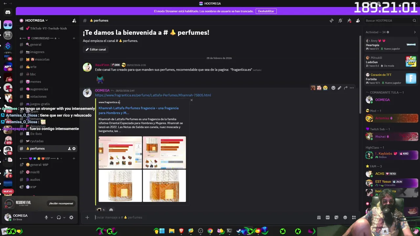Open the arte channel
The height and width of the screenshot is (236, 420).
click(48, 67)
